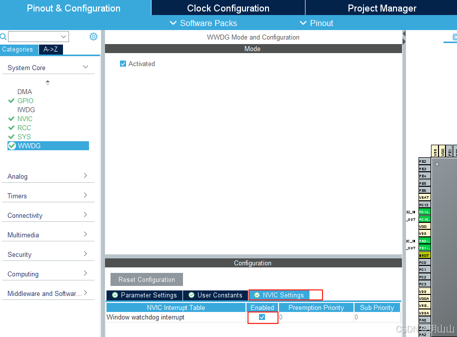Select DMA in System Core list
The width and height of the screenshot is (457, 337).
24,92
